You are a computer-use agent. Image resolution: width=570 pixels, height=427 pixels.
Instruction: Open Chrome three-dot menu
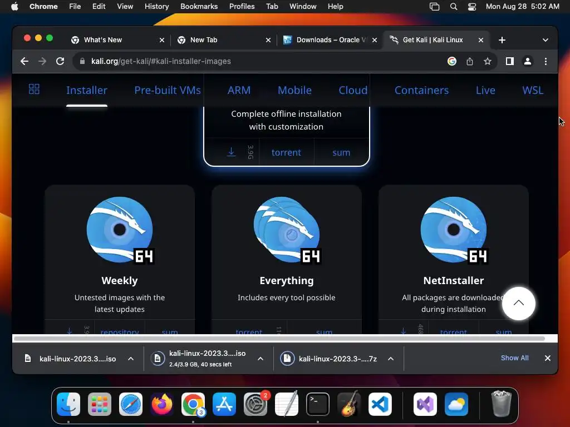[546, 61]
